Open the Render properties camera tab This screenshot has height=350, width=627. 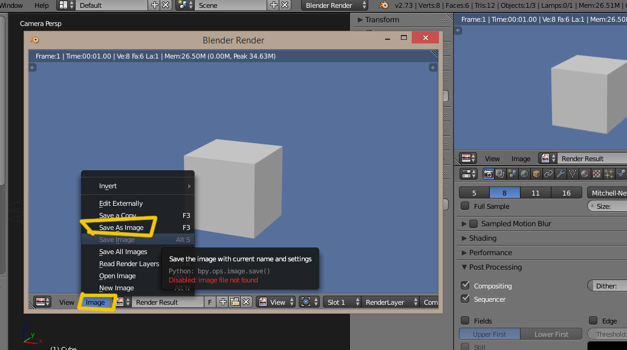pos(488,174)
